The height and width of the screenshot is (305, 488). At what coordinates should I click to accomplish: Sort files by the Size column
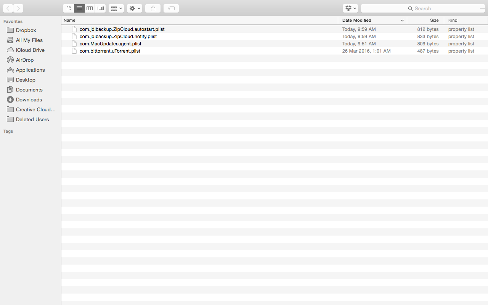[425, 20]
